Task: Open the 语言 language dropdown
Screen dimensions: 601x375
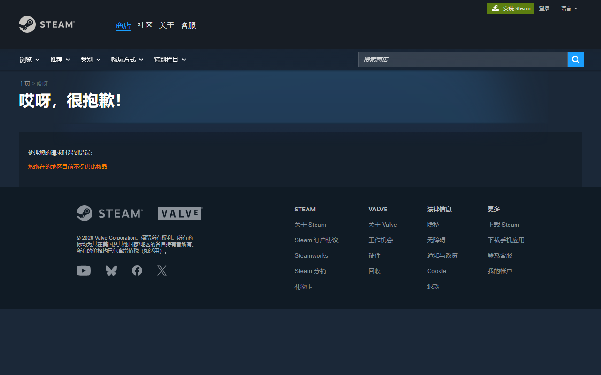Action: pos(569,8)
